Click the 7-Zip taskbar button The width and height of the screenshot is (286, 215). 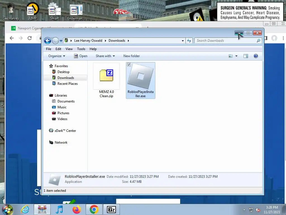pos(111,209)
